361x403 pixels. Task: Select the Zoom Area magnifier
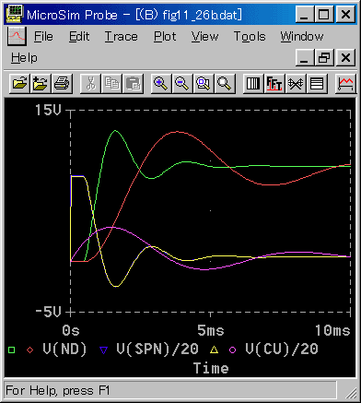click(x=204, y=83)
